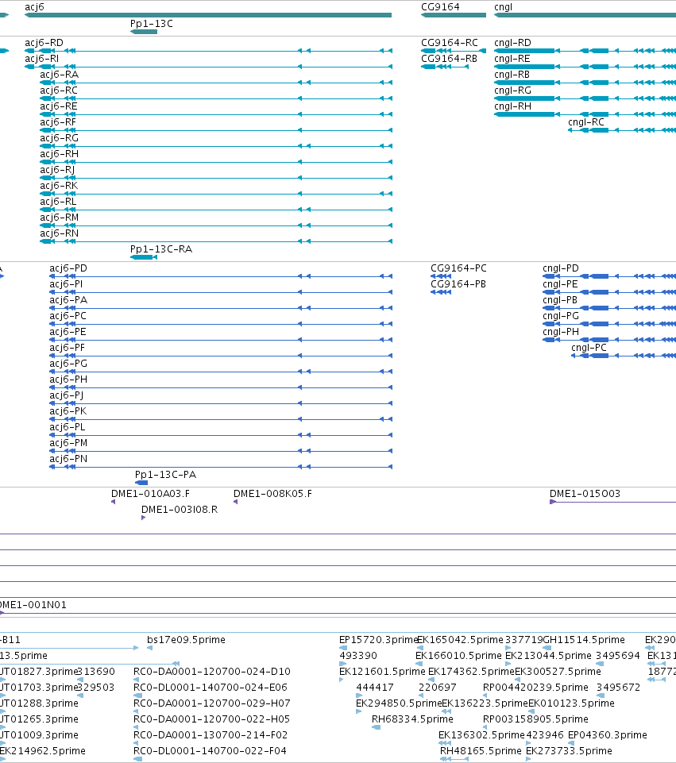Click transcript acj6-RA label
This screenshot has width=676, height=763.
pos(60,75)
